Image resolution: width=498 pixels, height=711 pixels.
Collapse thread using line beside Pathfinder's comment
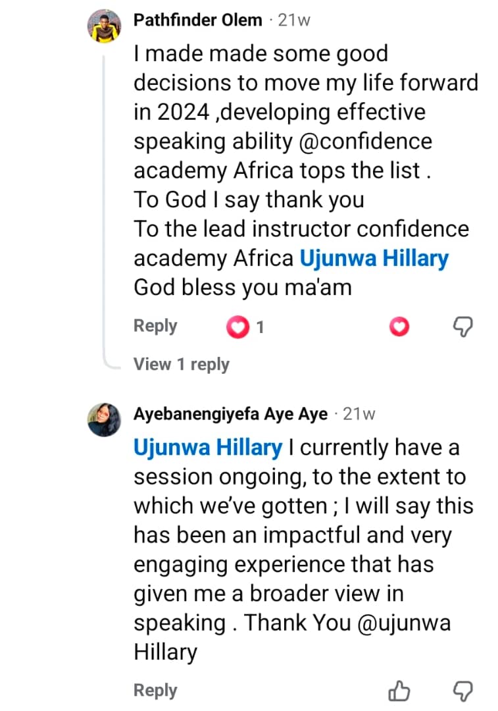tap(104, 197)
